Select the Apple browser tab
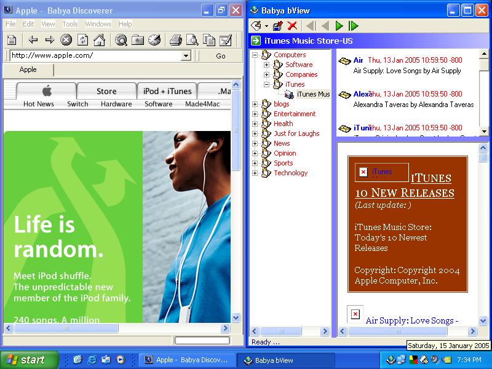Image resolution: width=492 pixels, height=369 pixels. pyautogui.click(x=28, y=69)
